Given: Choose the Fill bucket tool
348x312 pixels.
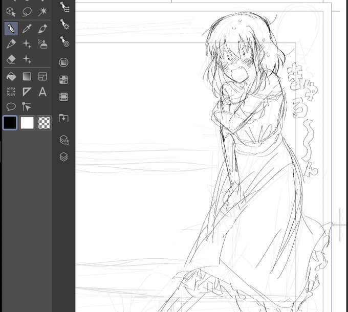Looking at the screenshot, I should (11, 76).
